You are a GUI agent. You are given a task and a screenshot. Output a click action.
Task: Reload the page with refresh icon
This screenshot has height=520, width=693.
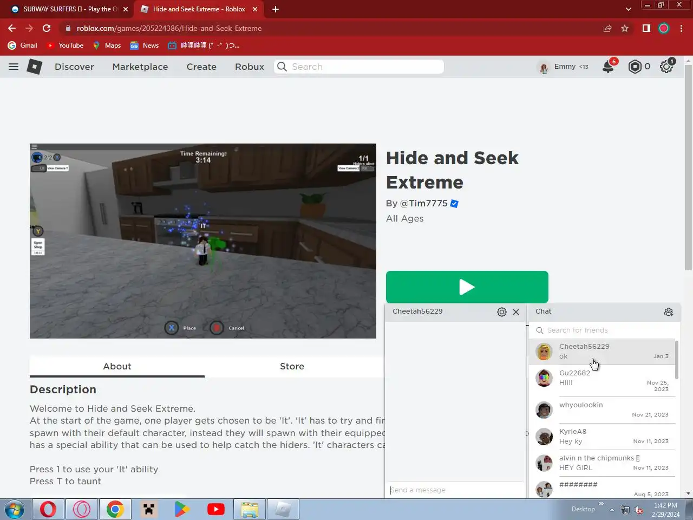click(x=47, y=28)
